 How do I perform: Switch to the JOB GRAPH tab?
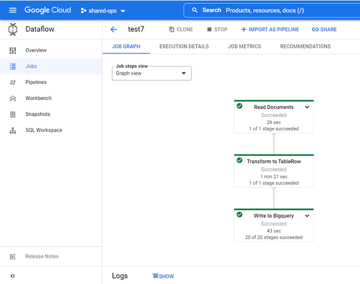tap(126, 46)
